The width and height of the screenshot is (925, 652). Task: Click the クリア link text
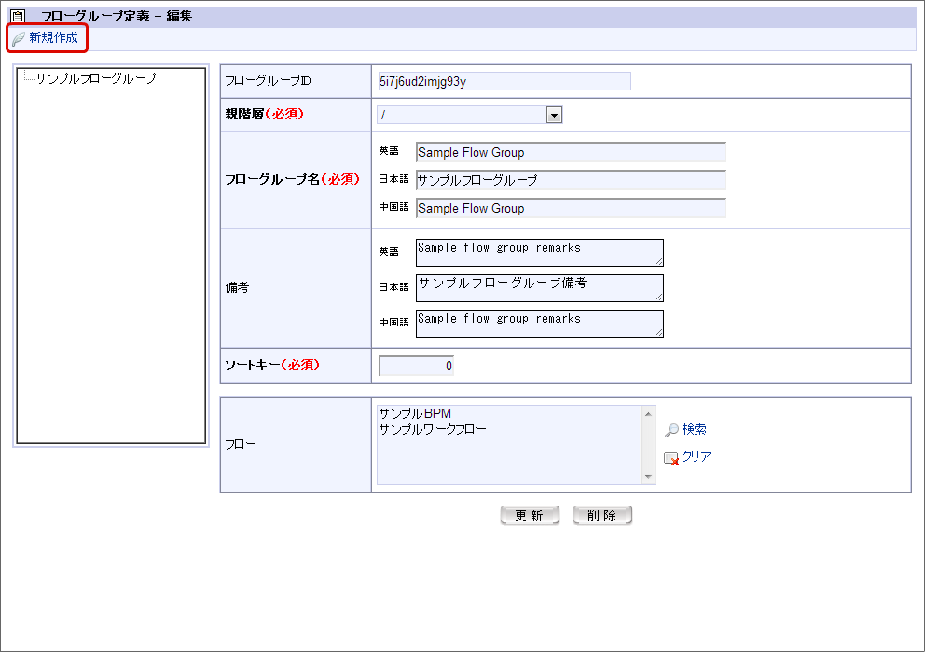pos(697,457)
